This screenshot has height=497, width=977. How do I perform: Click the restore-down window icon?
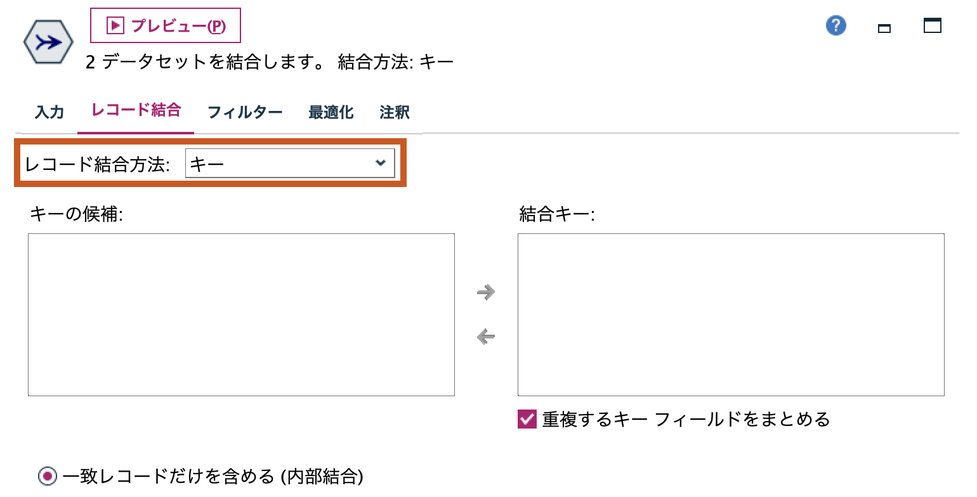(884, 28)
